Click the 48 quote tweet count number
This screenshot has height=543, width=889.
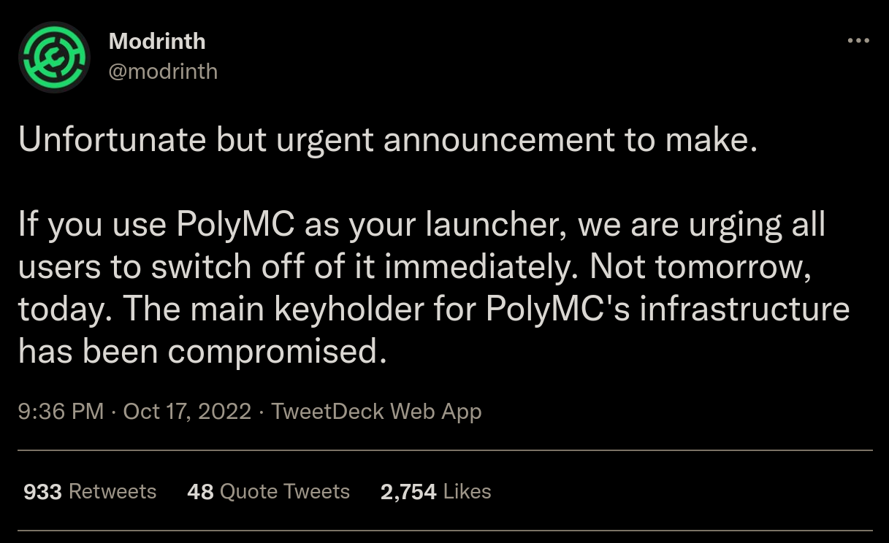point(200,492)
